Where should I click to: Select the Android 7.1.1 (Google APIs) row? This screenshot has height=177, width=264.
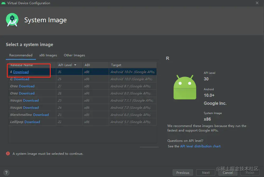(82, 100)
